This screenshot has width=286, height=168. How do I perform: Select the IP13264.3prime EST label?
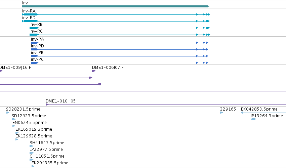click(x=267, y=116)
